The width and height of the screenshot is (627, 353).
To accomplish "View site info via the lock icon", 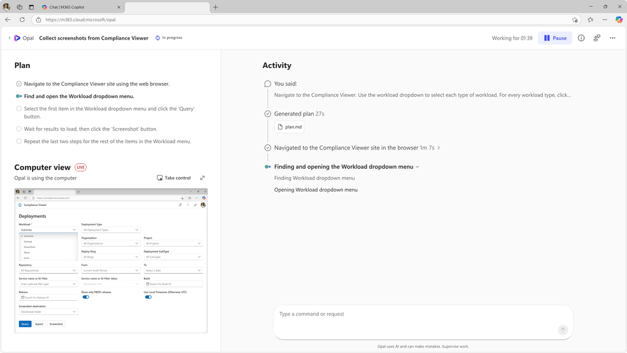I will point(38,19).
